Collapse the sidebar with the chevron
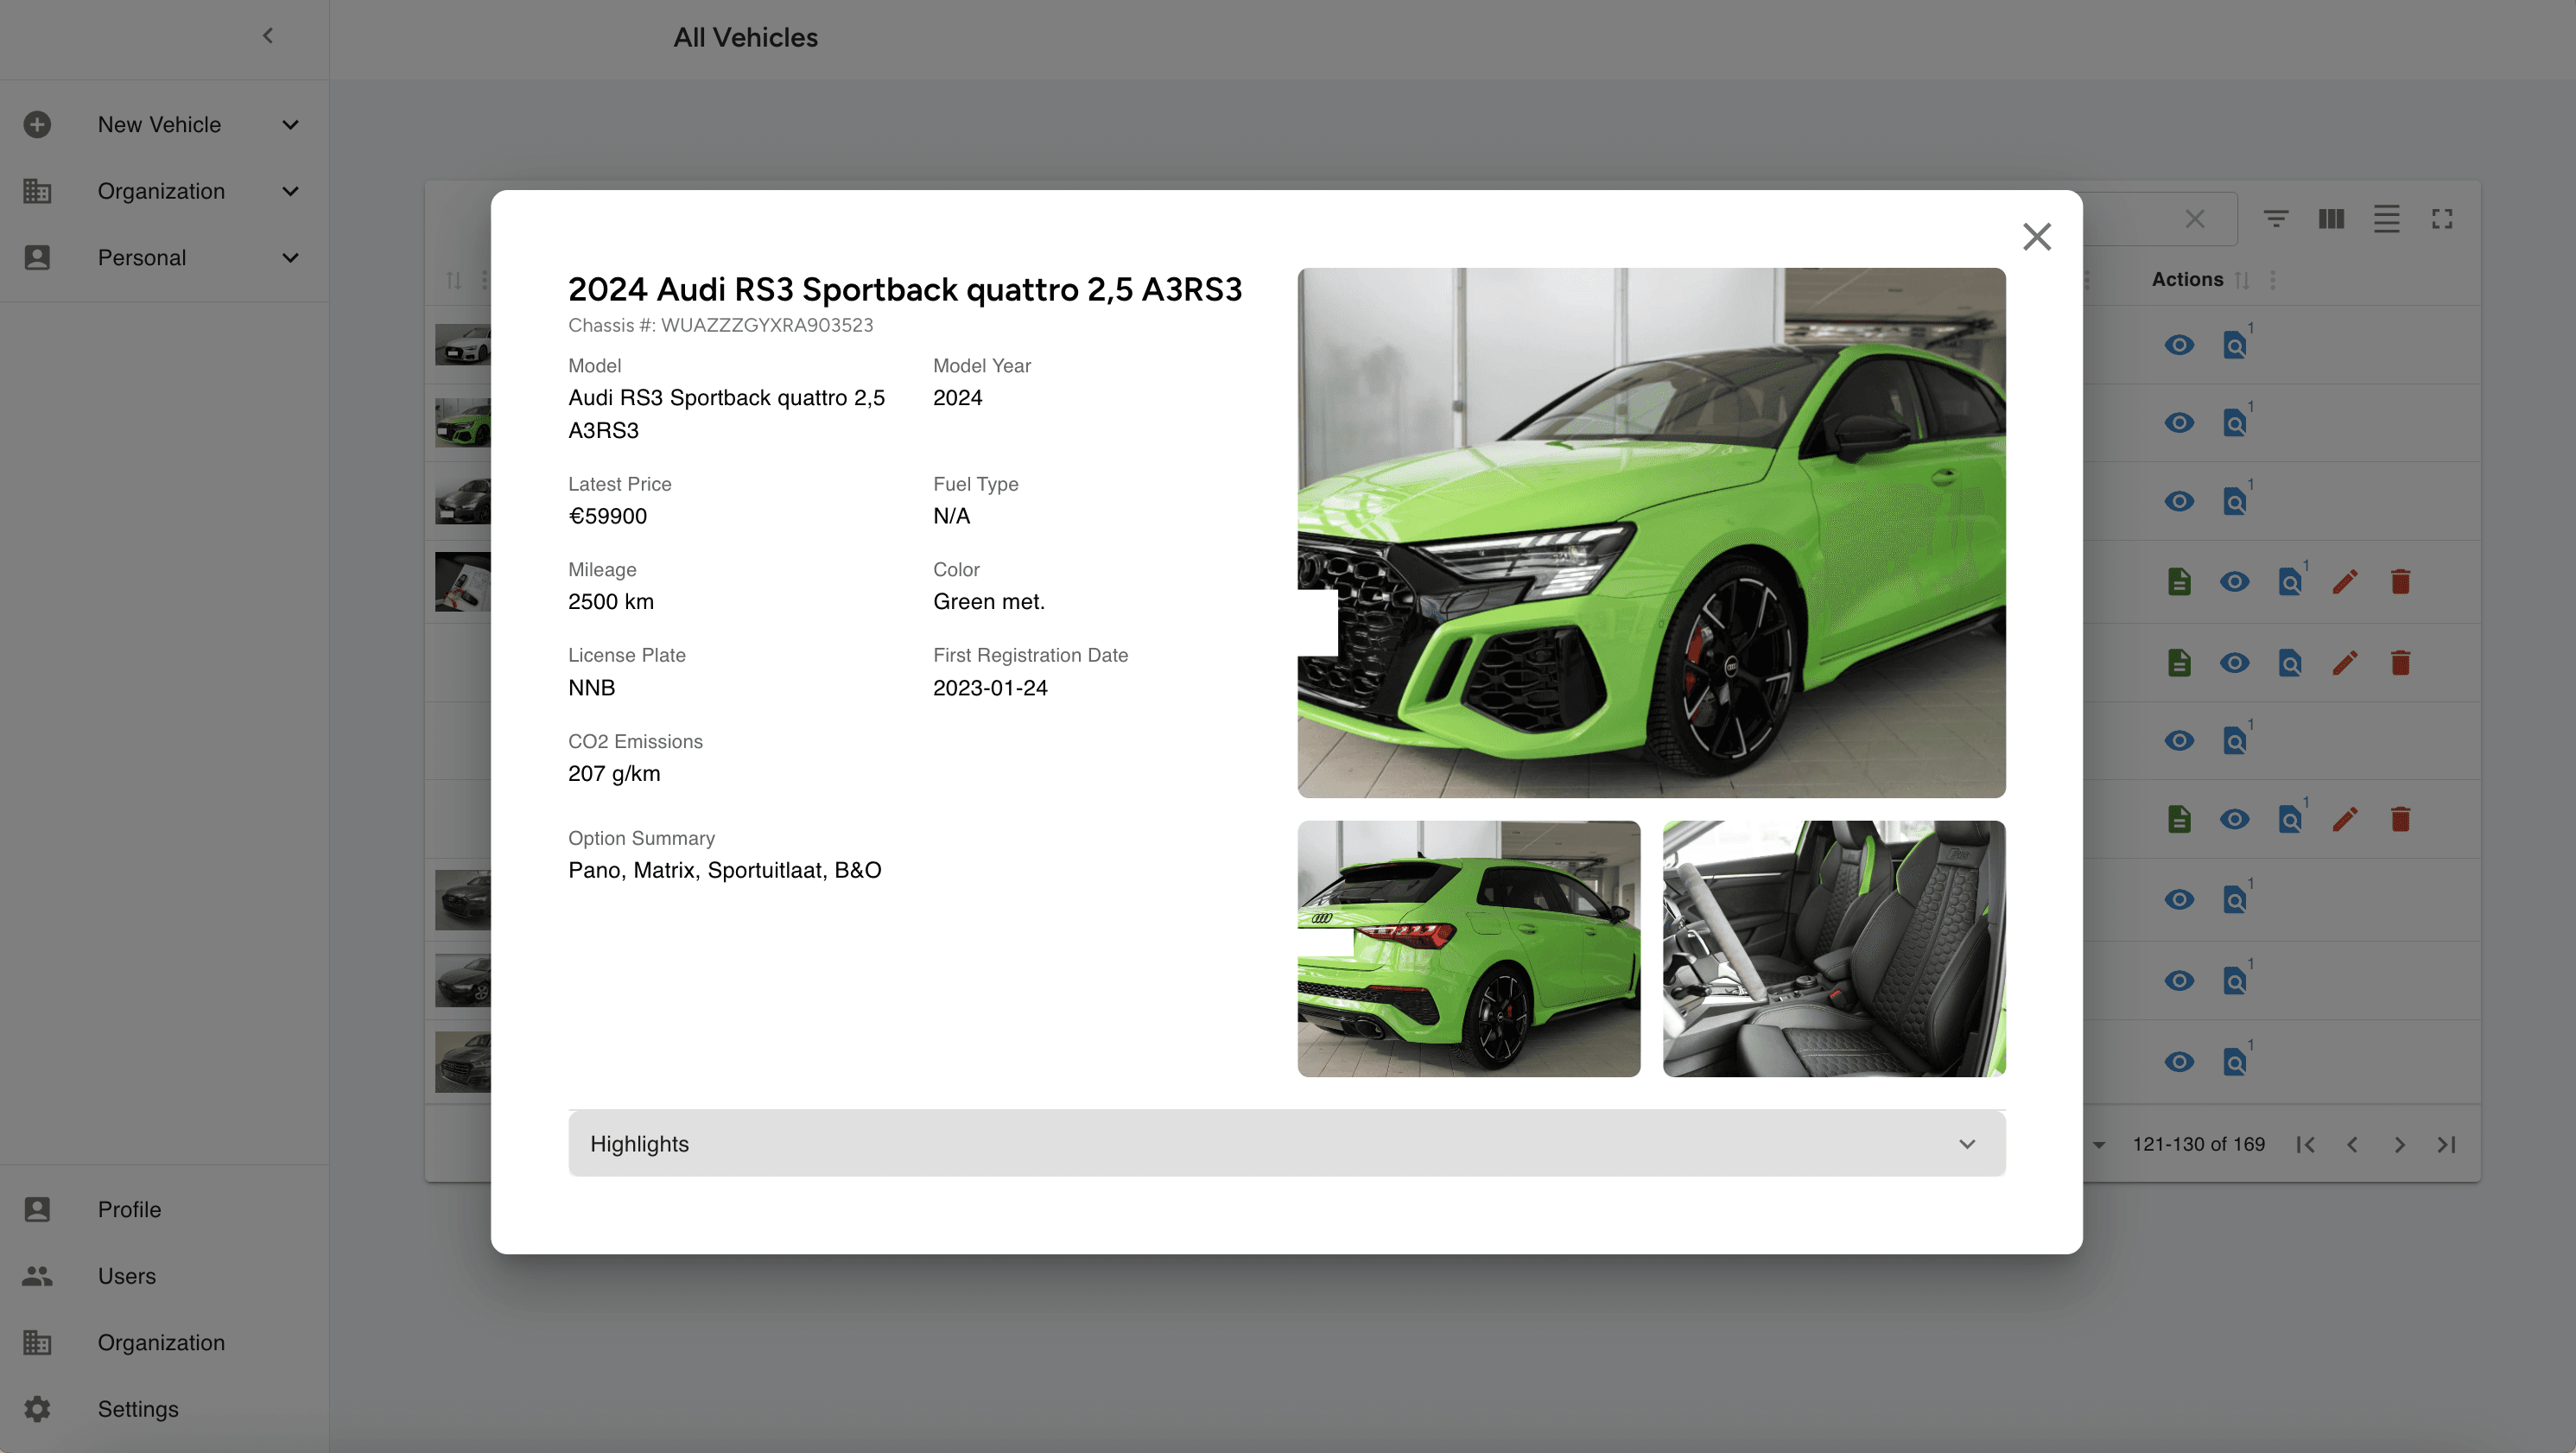Screen dimensions: 2576x1453 click(268, 36)
